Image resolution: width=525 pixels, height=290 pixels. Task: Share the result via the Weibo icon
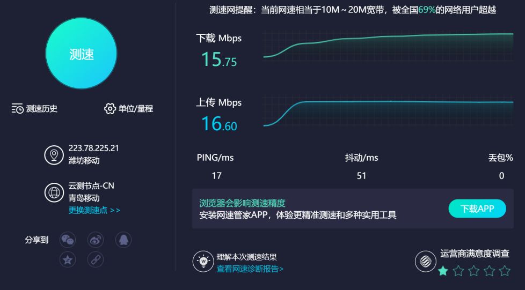(96, 240)
